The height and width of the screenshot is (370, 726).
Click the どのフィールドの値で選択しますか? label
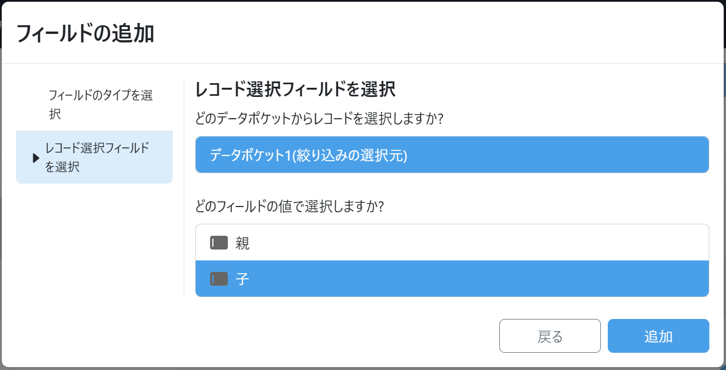[289, 206]
